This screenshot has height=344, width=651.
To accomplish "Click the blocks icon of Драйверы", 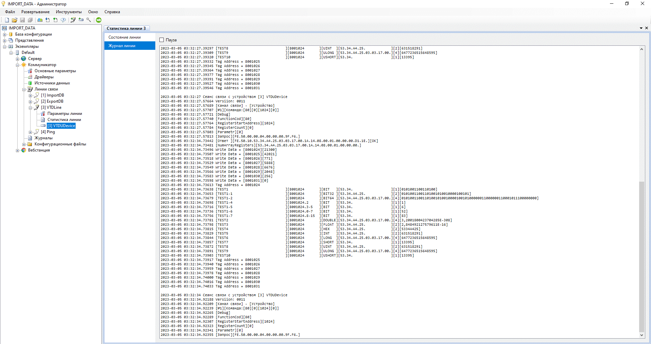I will 30,77.
